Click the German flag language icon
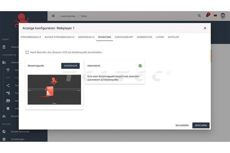The image size is (230, 153). [x=215, y=16]
